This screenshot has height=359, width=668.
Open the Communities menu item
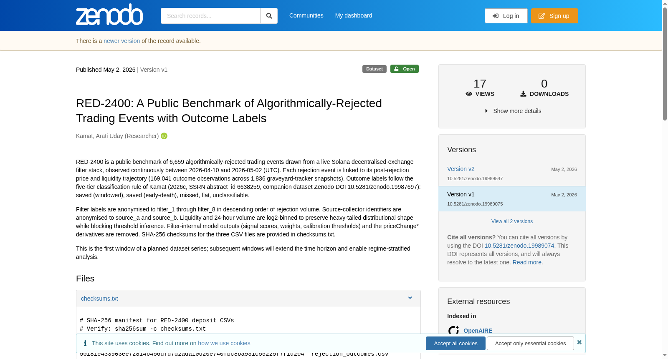click(306, 15)
